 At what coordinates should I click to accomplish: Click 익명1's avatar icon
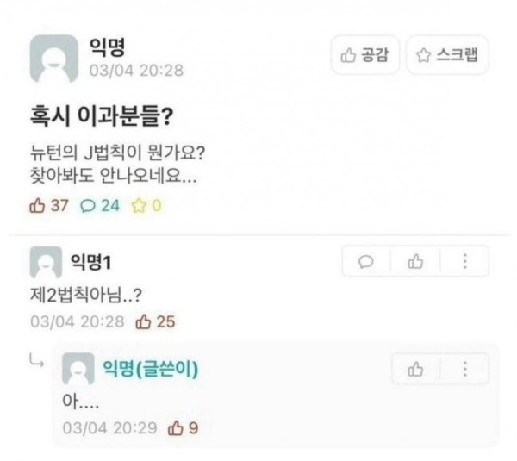[46, 262]
